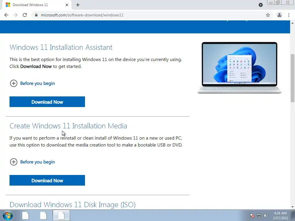Click the Action Center flag tray icon
The image size is (295, 221).
(252, 216)
